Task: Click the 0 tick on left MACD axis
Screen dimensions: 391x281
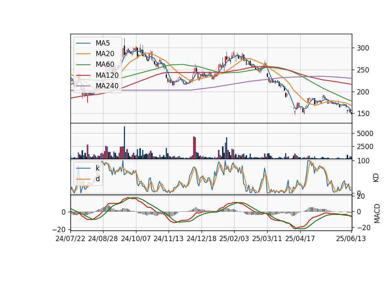Action: pos(64,212)
